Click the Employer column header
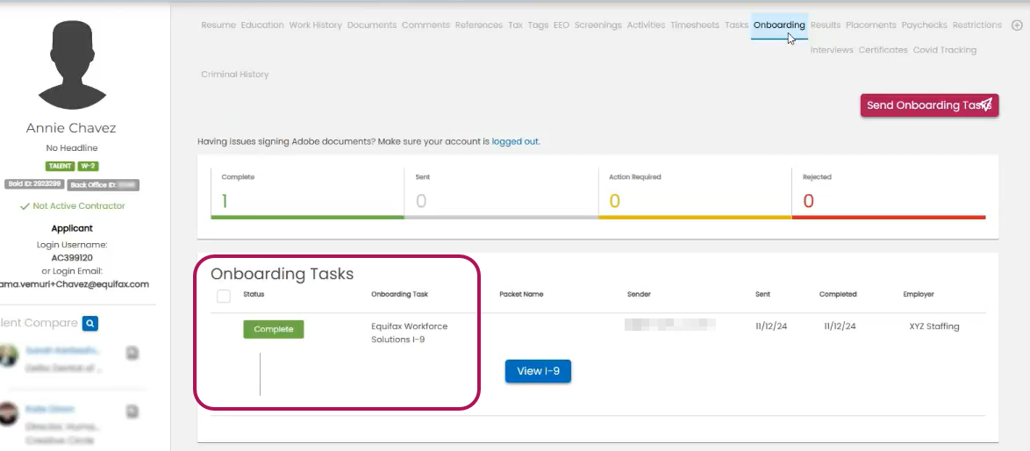The height and width of the screenshot is (451, 1030). tap(919, 294)
